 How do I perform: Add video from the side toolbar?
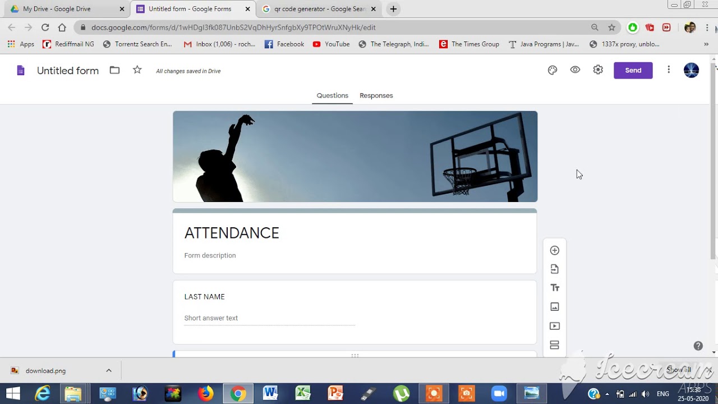555,326
